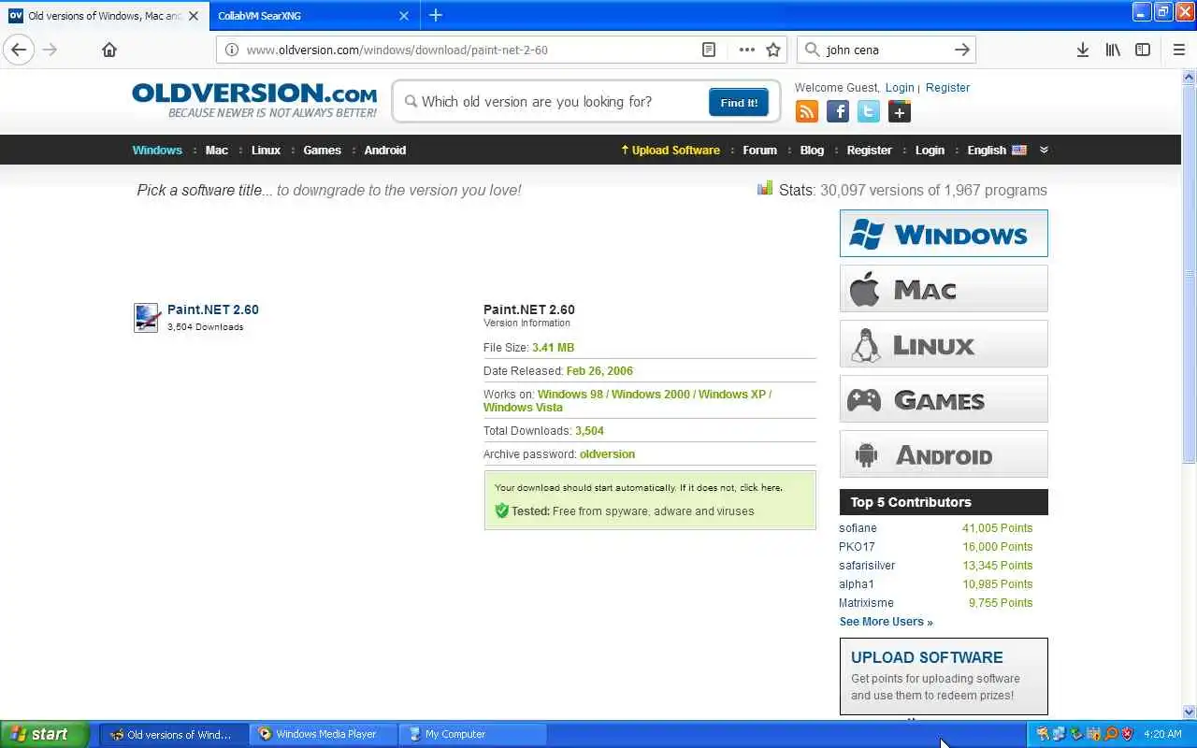Image resolution: width=1197 pixels, height=748 pixels.
Task: Click the system tray clock
Action: [x=1163, y=734]
